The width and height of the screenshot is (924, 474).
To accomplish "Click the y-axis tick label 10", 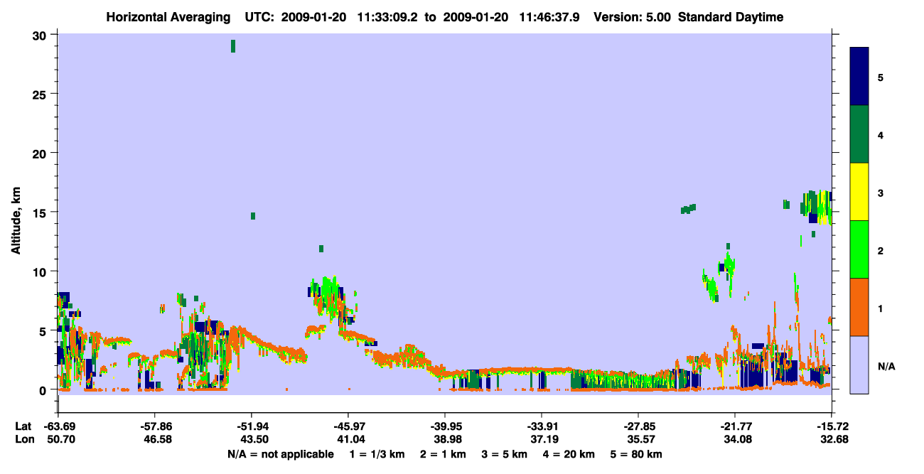I will (41, 271).
